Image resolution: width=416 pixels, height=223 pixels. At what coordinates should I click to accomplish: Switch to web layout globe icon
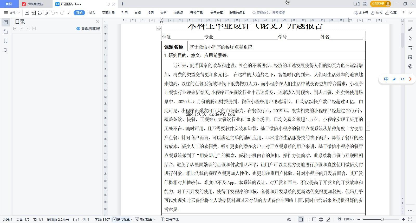coord(321,219)
